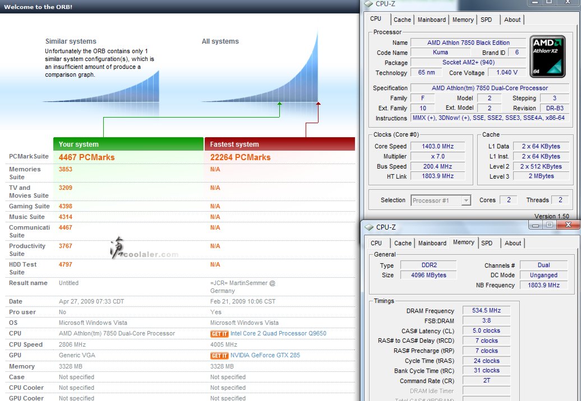581x401 pixels.
Task: Click the HDD Test Suite score 4797
Action: pyautogui.click(x=66, y=264)
